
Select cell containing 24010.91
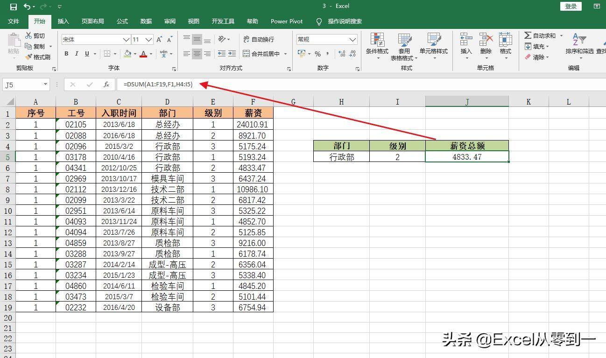point(253,125)
